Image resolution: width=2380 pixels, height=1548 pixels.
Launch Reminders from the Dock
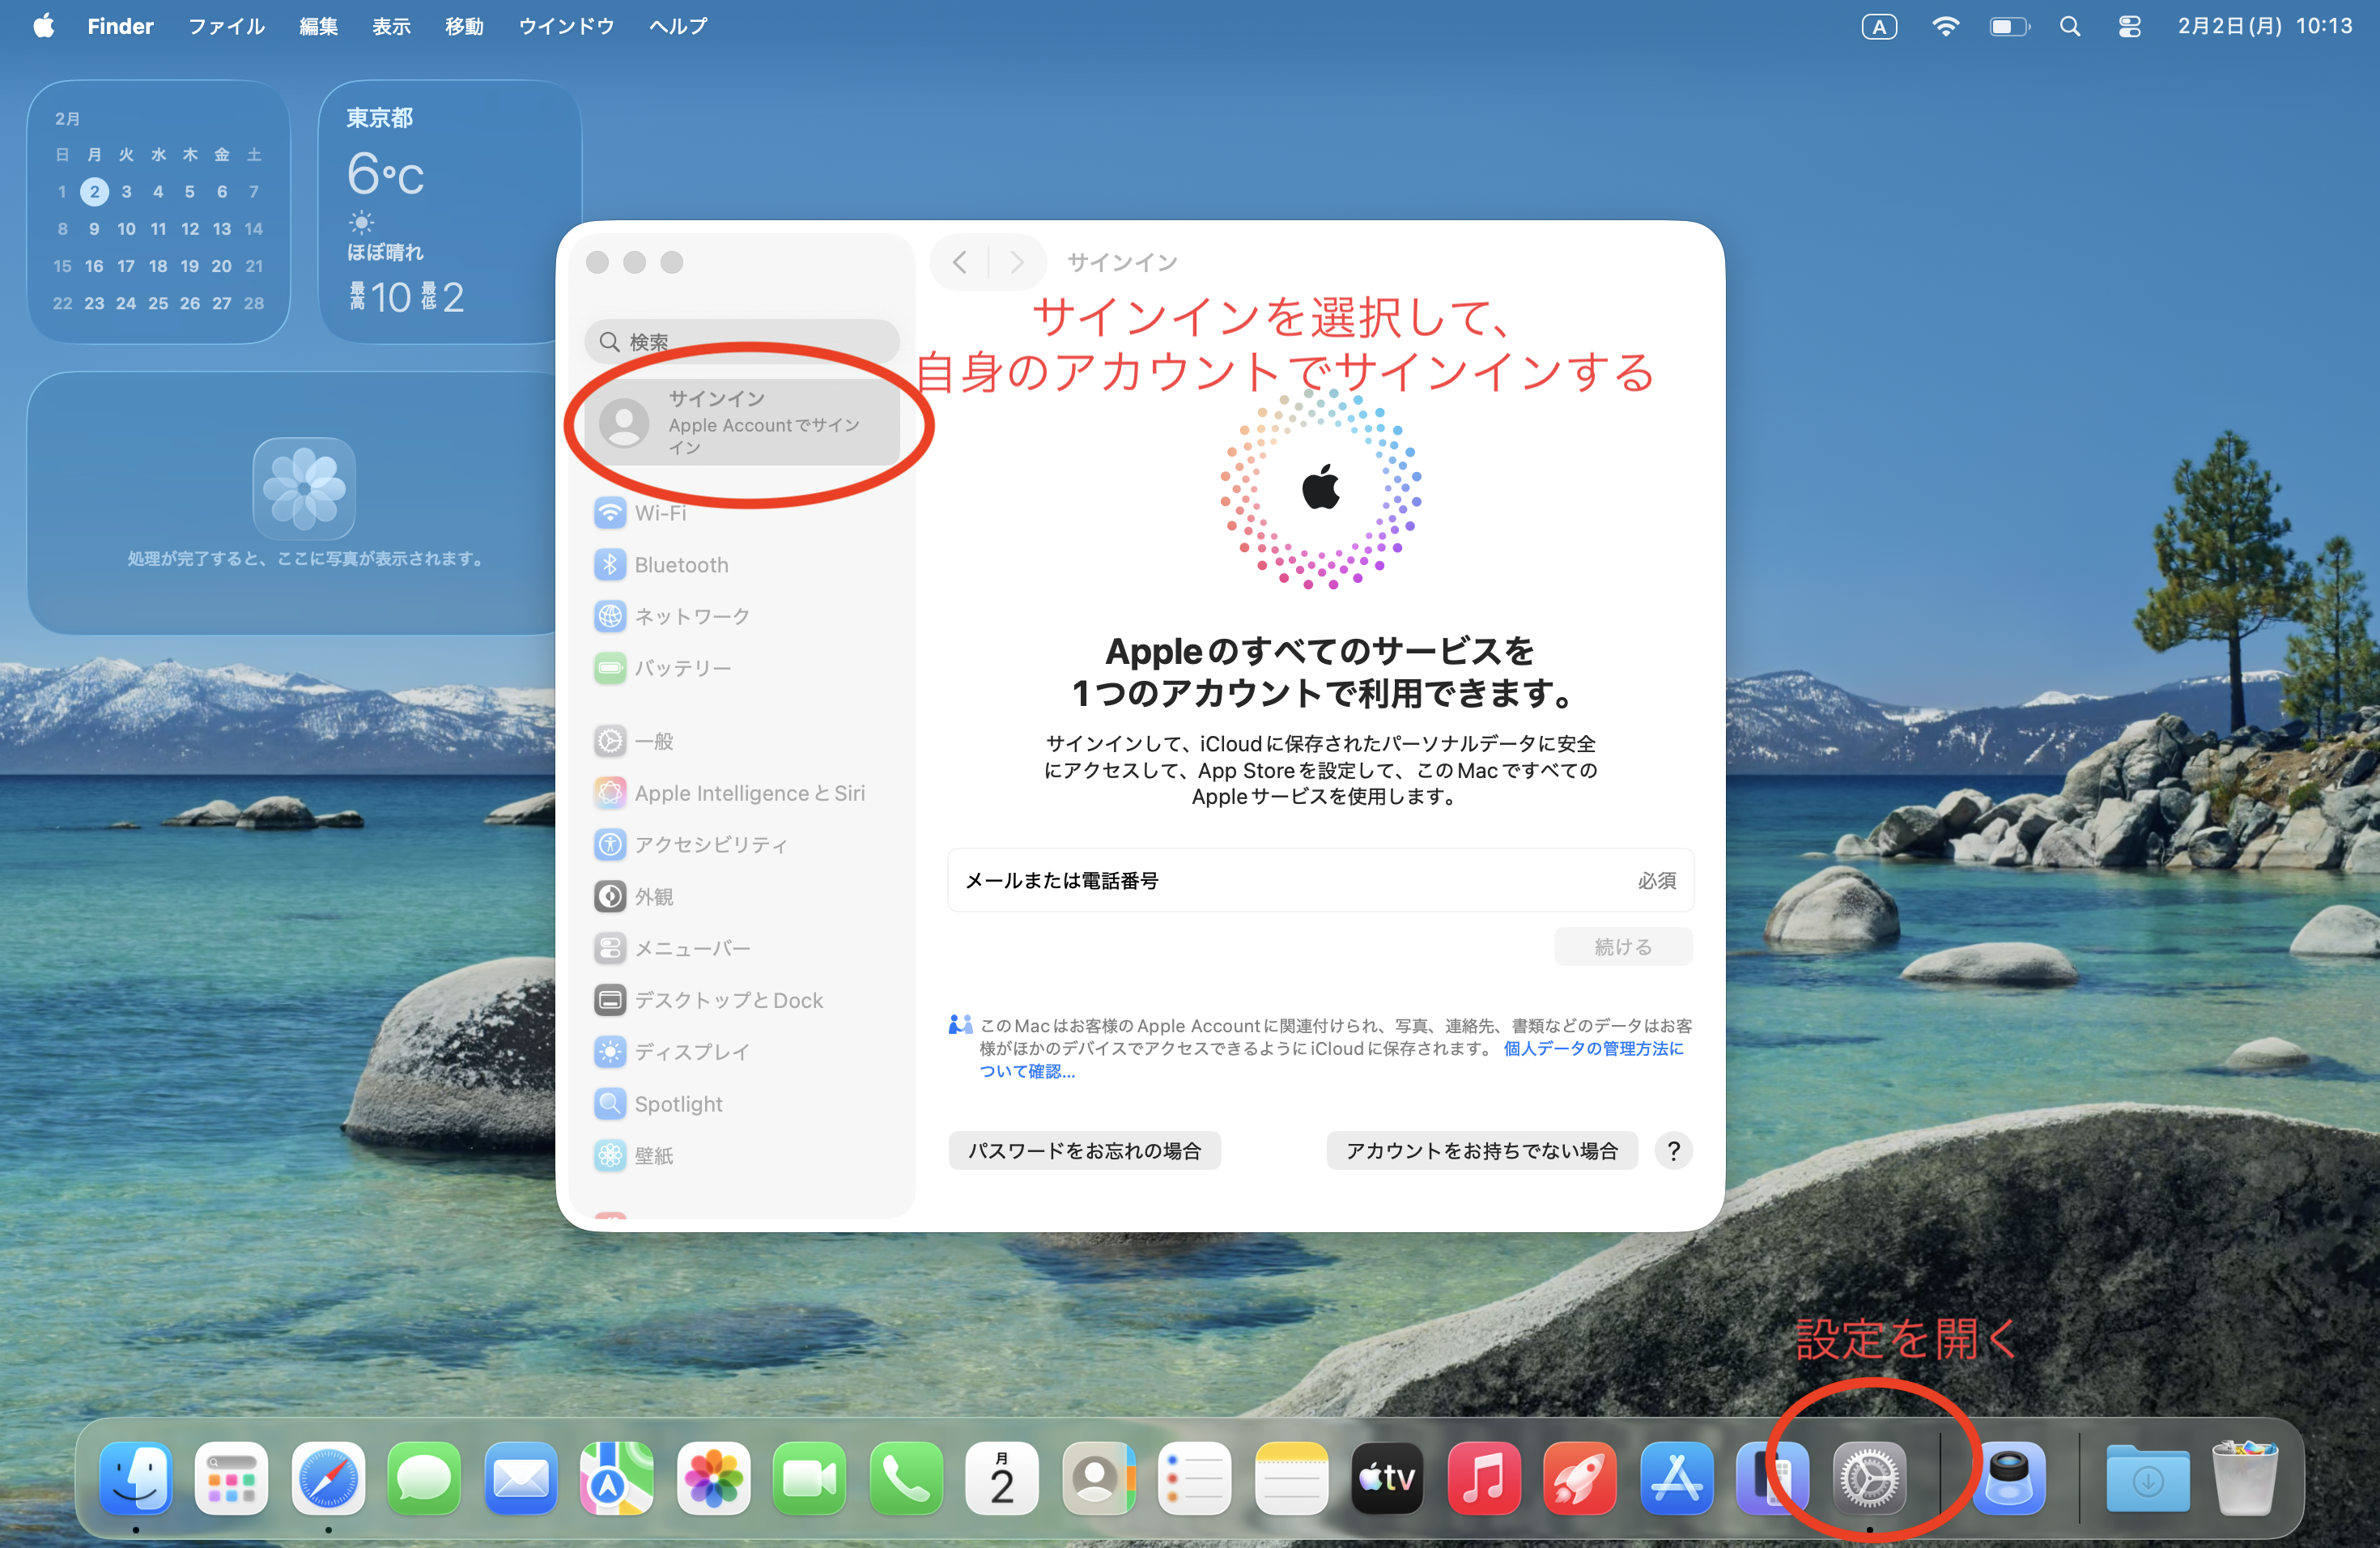click(x=1195, y=1477)
